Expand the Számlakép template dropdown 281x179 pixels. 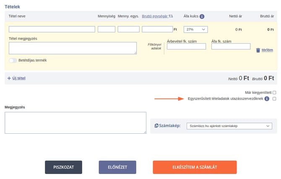coord(229,126)
